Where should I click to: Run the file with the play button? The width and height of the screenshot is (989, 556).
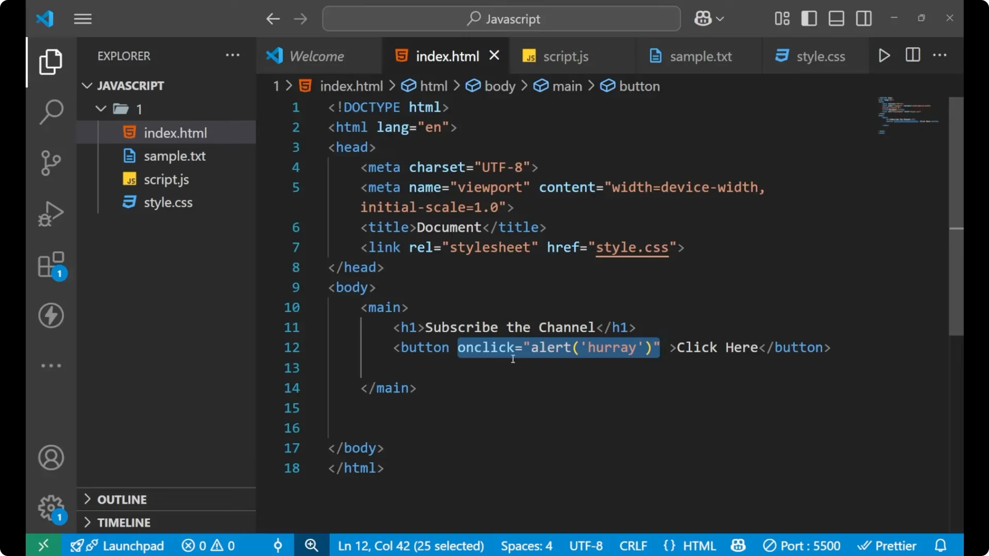tap(884, 55)
